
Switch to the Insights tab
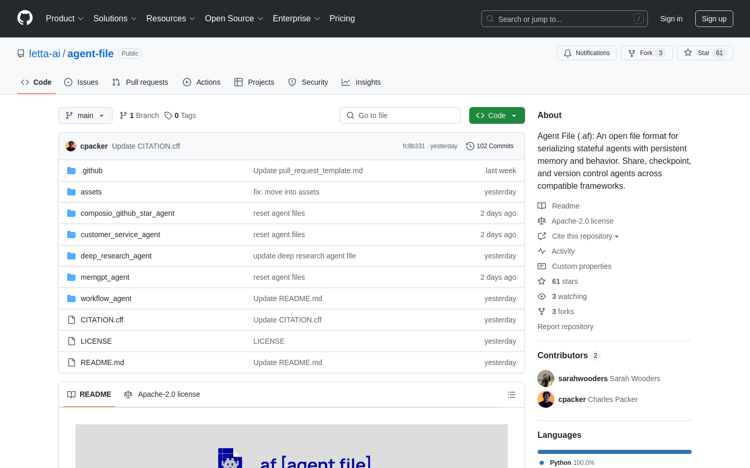coord(361,82)
